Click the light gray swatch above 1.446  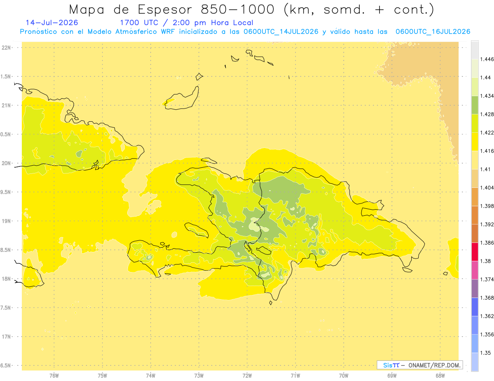pyautogui.click(x=475, y=50)
